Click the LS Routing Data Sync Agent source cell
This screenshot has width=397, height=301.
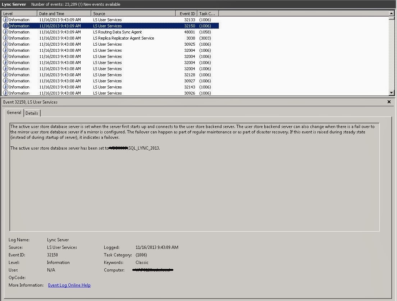tap(117, 32)
